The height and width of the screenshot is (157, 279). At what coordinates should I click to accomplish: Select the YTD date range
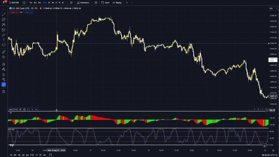click(x=32, y=155)
